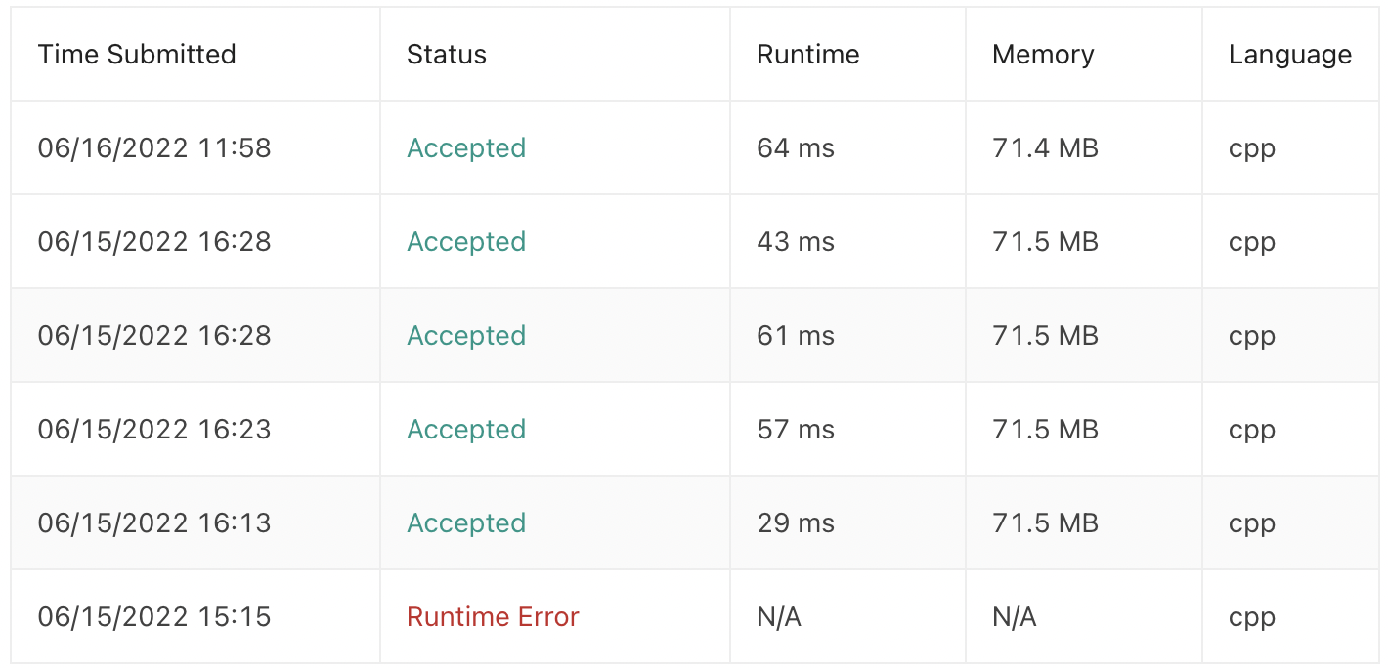Image resolution: width=1388 pixels, height=668 pixels.
Task: Open the Accepted submission from 06/16/2022 11:58
Action: [x=466, y=148]
